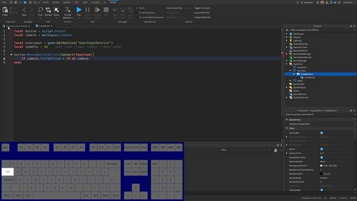Select the Never break-on-exceptions option
Screen dimensions: 357x201
point(141,8)
